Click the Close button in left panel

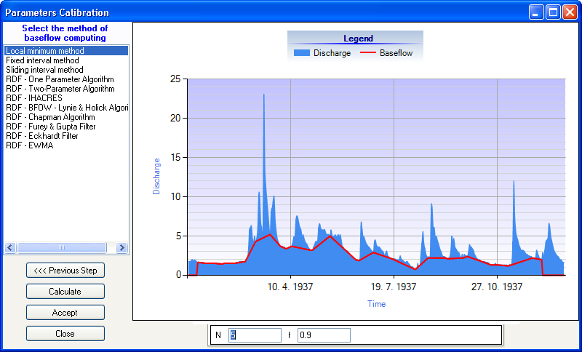[x=65, y=334]
